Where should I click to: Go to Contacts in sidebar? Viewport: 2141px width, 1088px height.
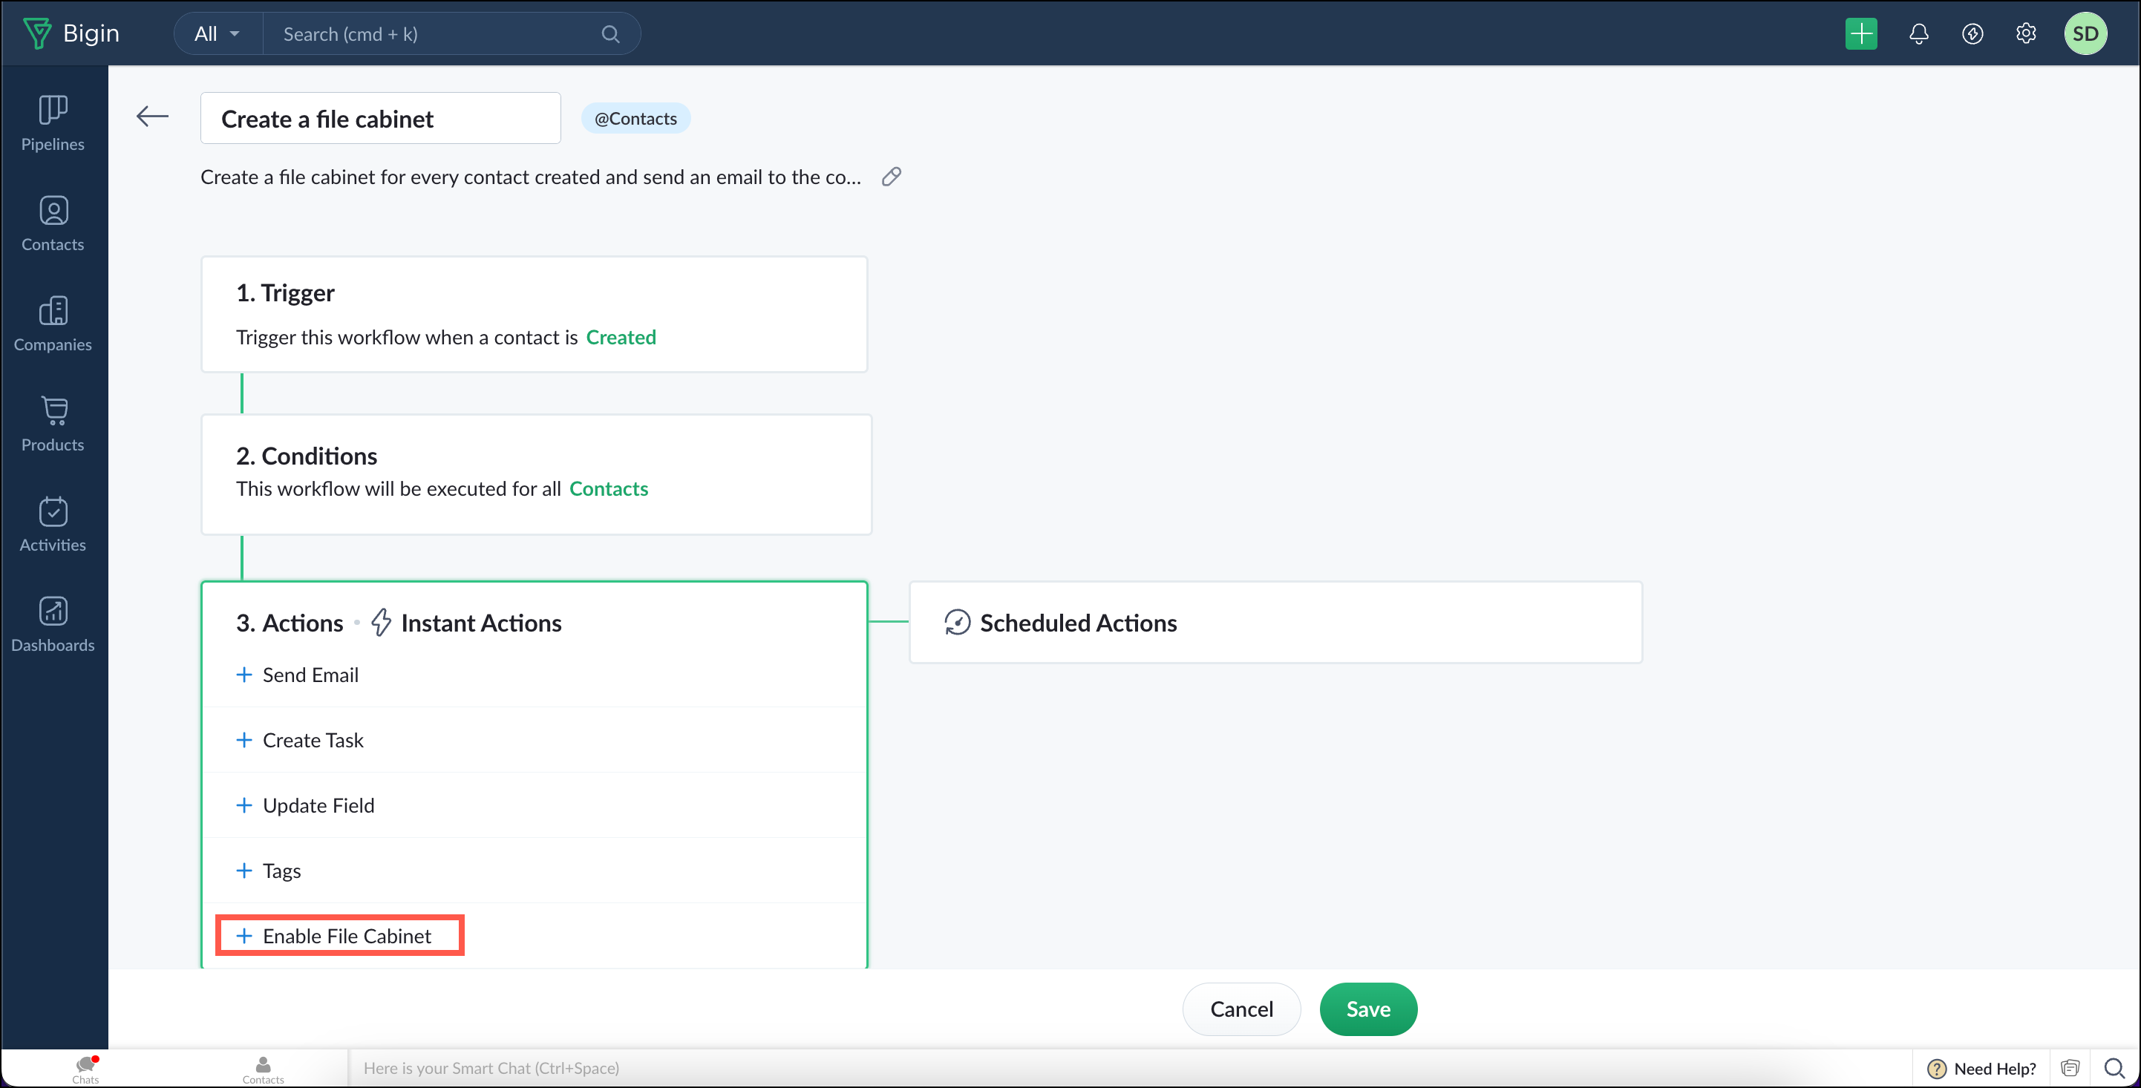tap(53, 223)
